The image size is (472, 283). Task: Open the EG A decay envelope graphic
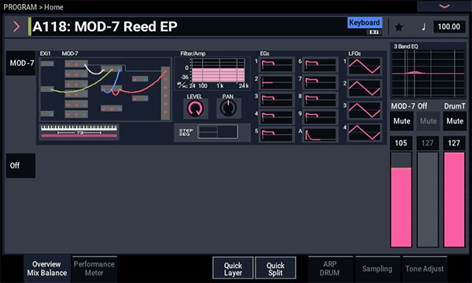tap(320, 134)
